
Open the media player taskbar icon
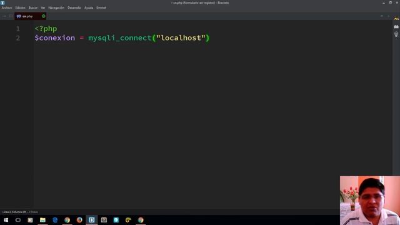(30, 220)
